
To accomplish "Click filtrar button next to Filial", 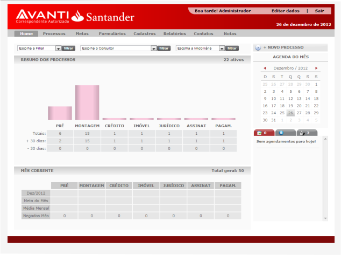I will point(68,48).
